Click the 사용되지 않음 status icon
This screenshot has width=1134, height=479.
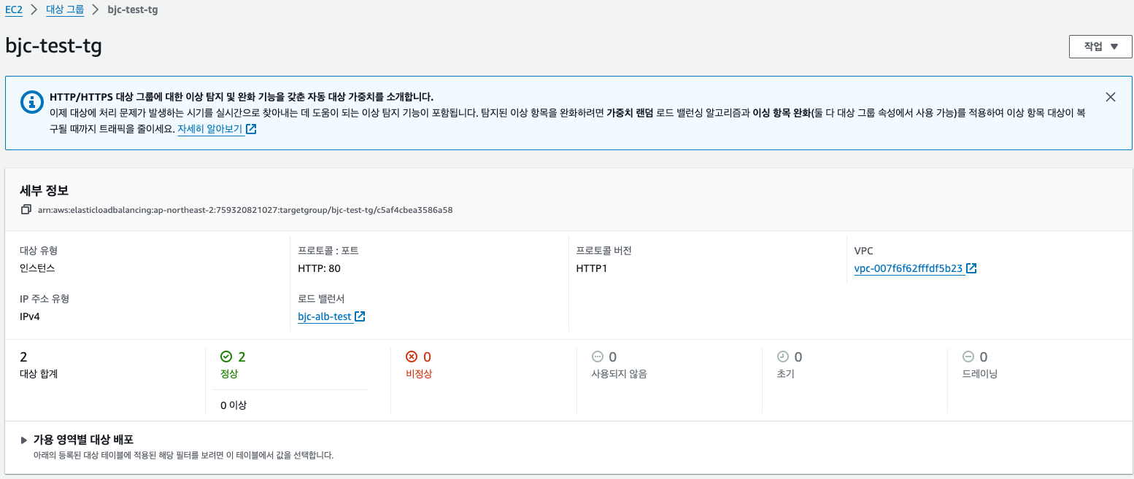coord(598,357)
